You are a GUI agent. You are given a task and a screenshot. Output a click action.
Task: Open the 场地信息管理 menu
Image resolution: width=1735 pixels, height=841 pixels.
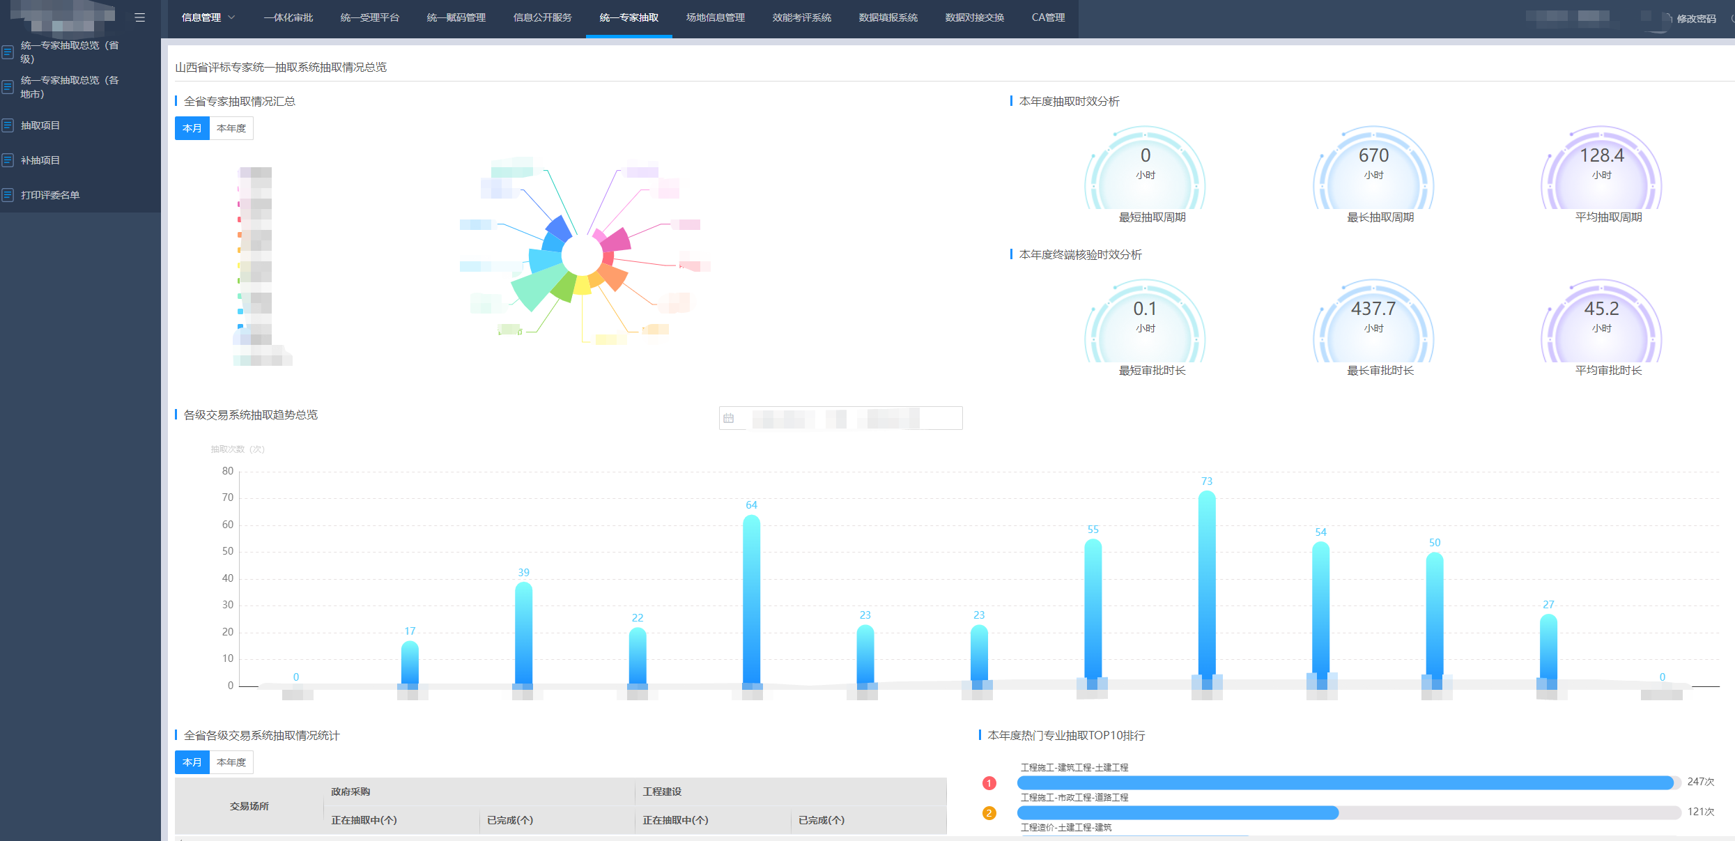coord(716,17)
